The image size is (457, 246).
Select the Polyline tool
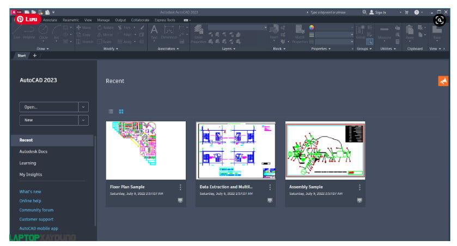(x=29, y=32)
